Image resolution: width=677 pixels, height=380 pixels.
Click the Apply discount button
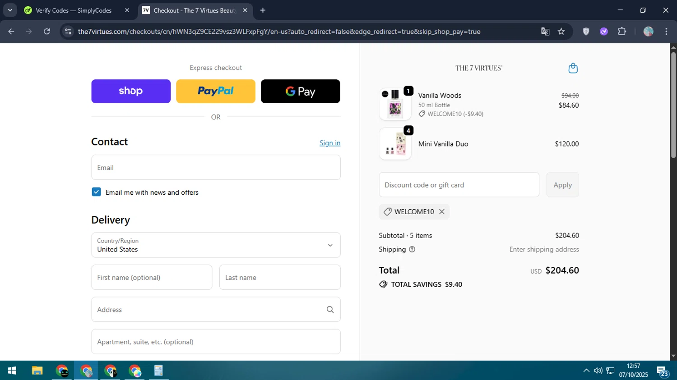[x=562, y=185]
